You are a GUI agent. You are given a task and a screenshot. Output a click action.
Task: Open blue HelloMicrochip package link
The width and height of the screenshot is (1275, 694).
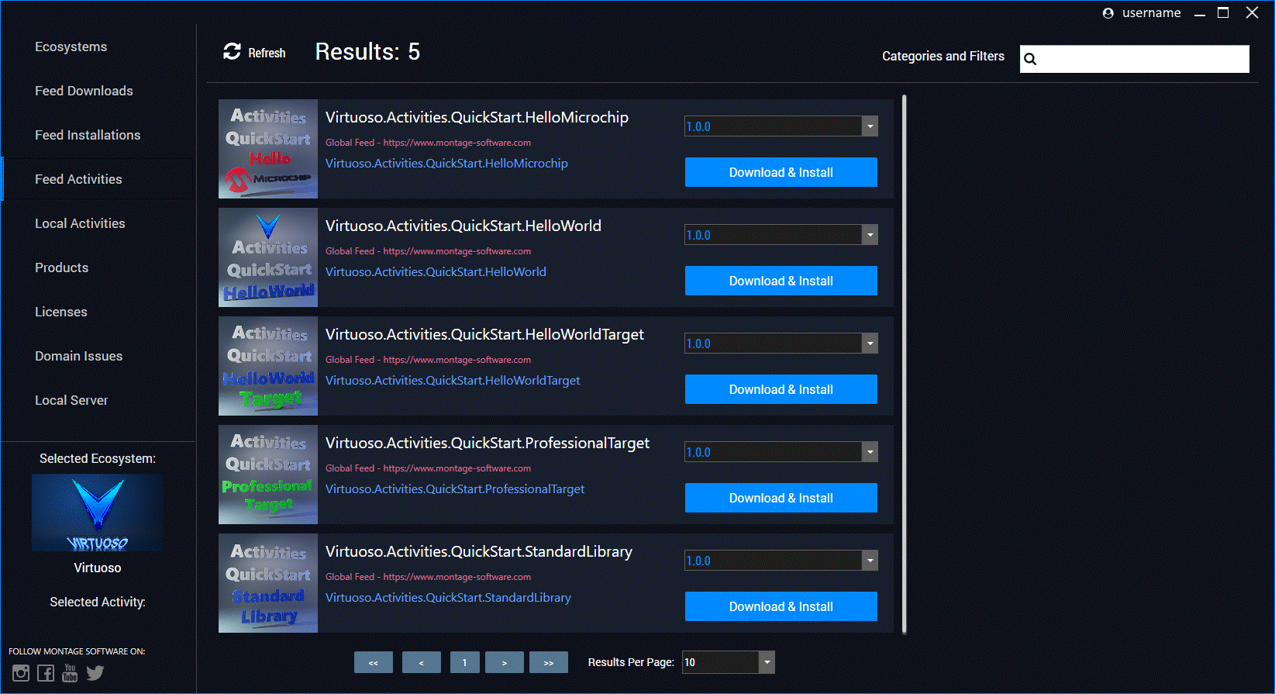[446, 164]
